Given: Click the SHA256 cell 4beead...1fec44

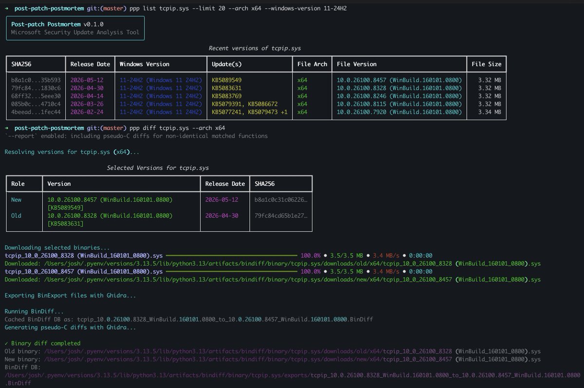Looking at the screenshot, I should [36, 112].
